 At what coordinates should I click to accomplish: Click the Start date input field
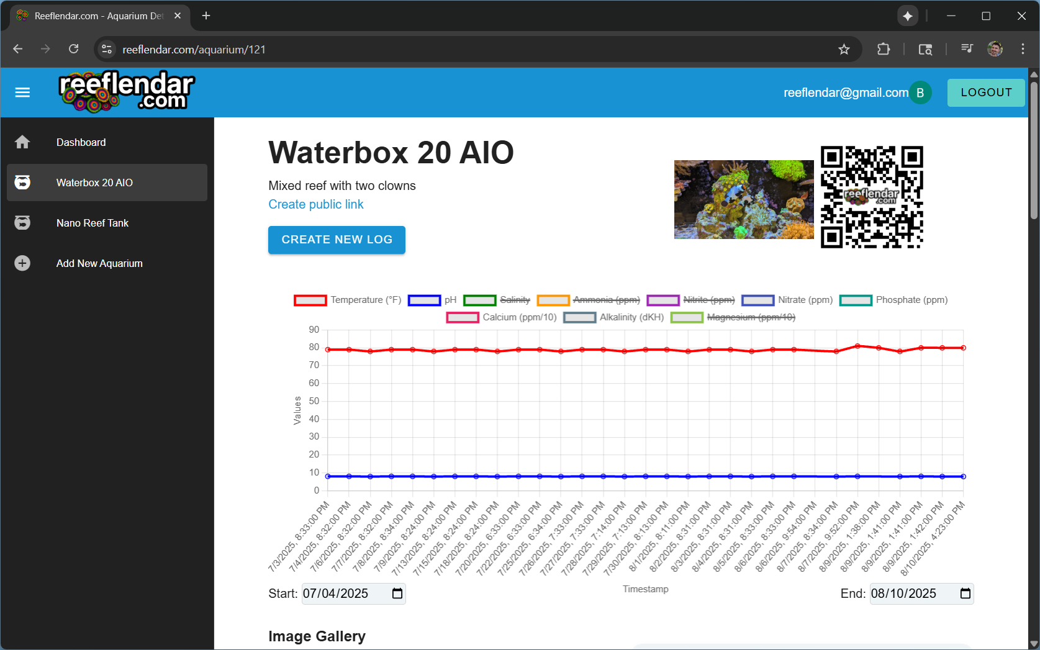coord(353,594)
